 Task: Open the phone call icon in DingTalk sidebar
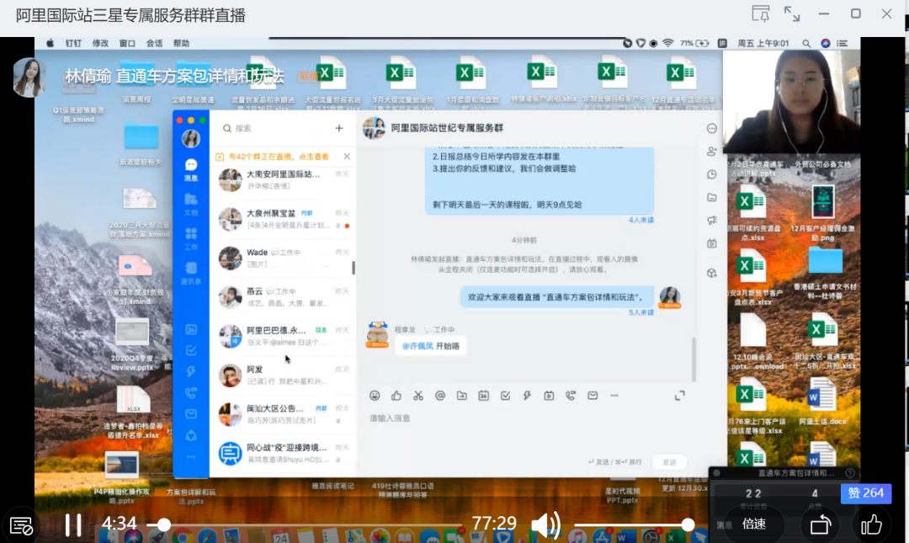191,393
